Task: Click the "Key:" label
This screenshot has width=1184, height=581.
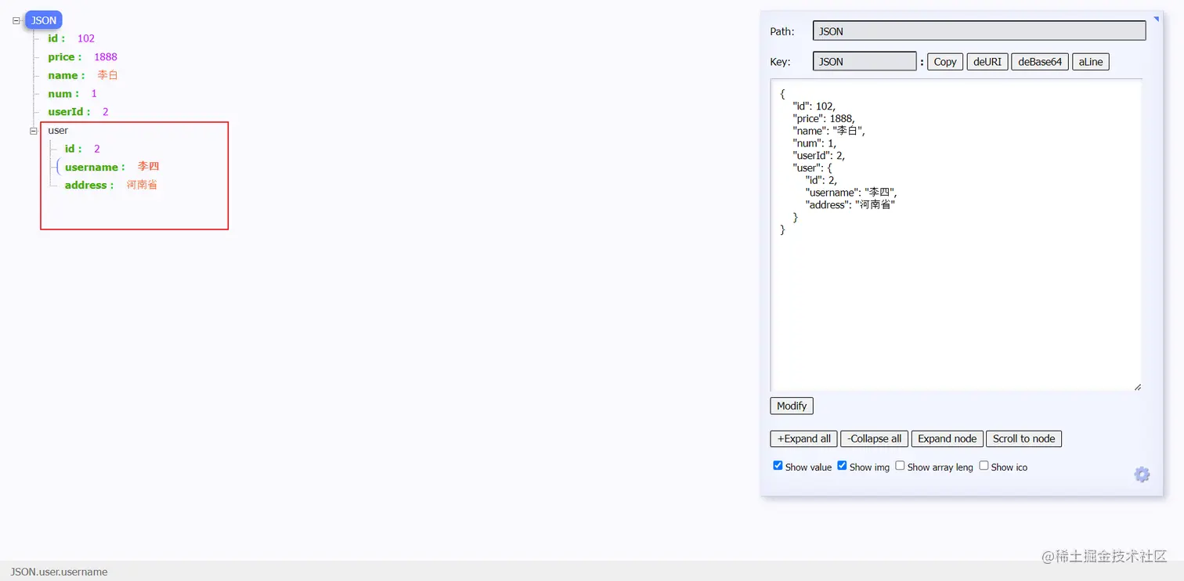Action: click(780, 62)
